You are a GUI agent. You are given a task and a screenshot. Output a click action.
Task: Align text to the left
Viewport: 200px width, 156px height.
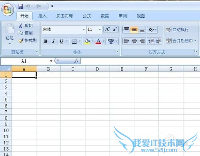[126, 41]
